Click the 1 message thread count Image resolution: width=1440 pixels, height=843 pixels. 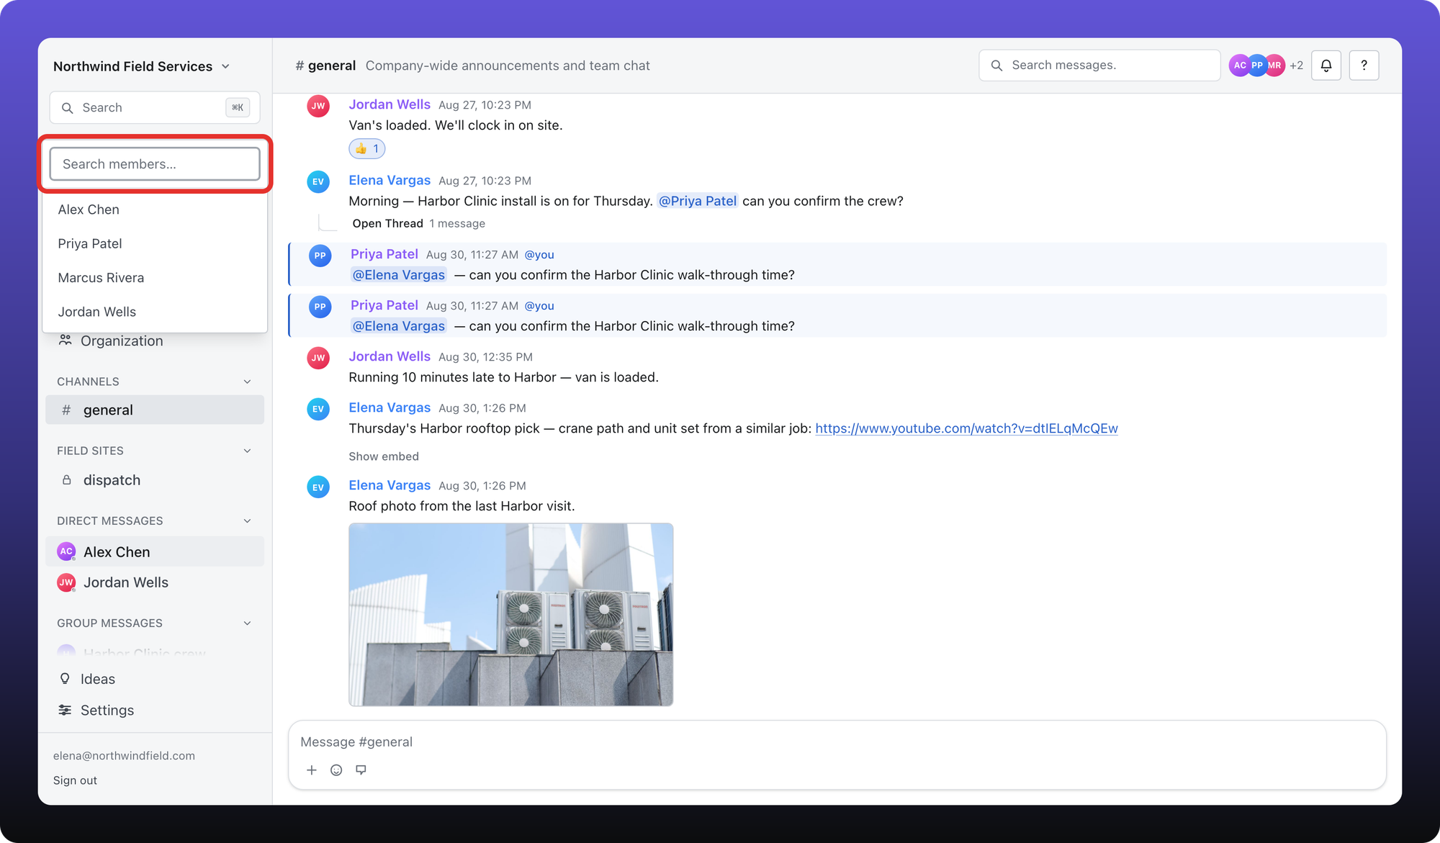(457, 224)
